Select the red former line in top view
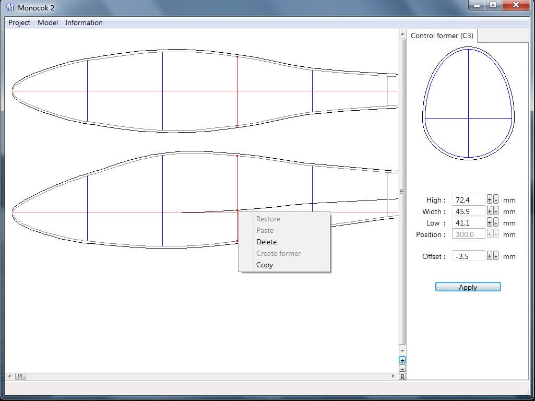 (x=237, y=91)
